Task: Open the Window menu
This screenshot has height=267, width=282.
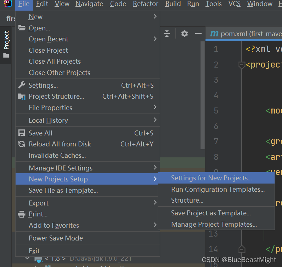Action: (x=260, y=4)
